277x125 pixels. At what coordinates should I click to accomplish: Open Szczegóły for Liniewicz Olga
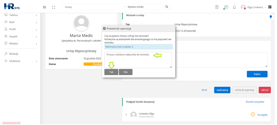click(x=262, y=115)
